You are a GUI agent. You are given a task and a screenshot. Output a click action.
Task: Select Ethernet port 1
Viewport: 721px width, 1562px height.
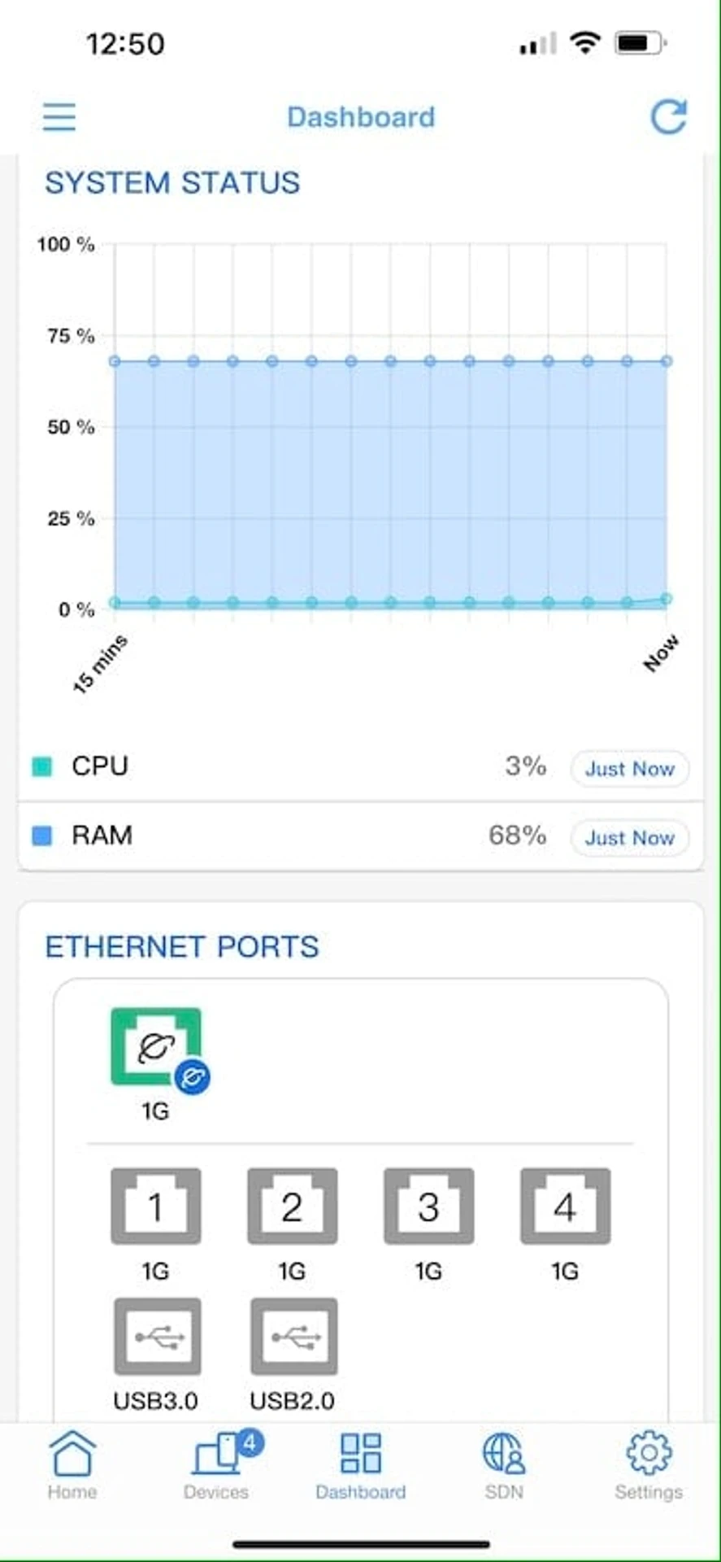point(156,1206)
